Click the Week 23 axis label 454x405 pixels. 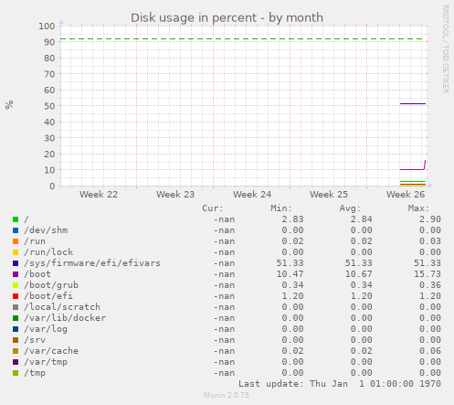tap(175, 195)
